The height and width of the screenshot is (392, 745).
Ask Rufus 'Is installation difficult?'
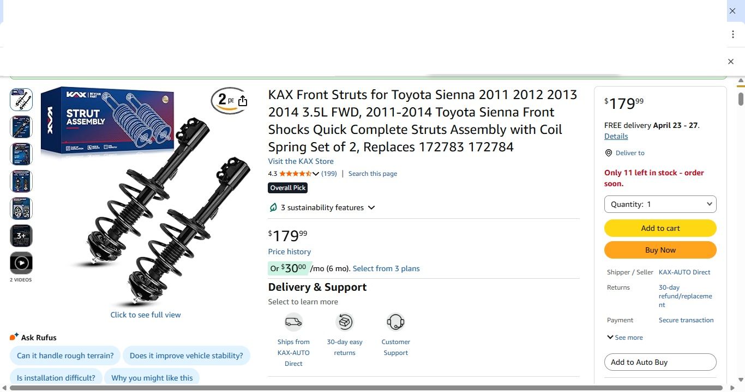[x=56, y=378]
